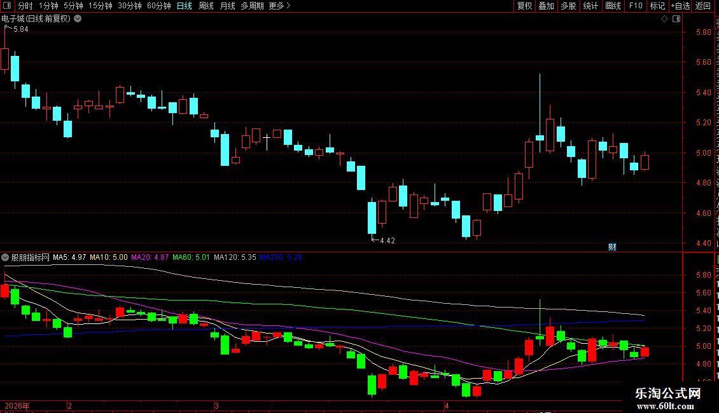Click the 2026年 date axis label
Viewport: 719px width, 413px height.
click(17, 405)
